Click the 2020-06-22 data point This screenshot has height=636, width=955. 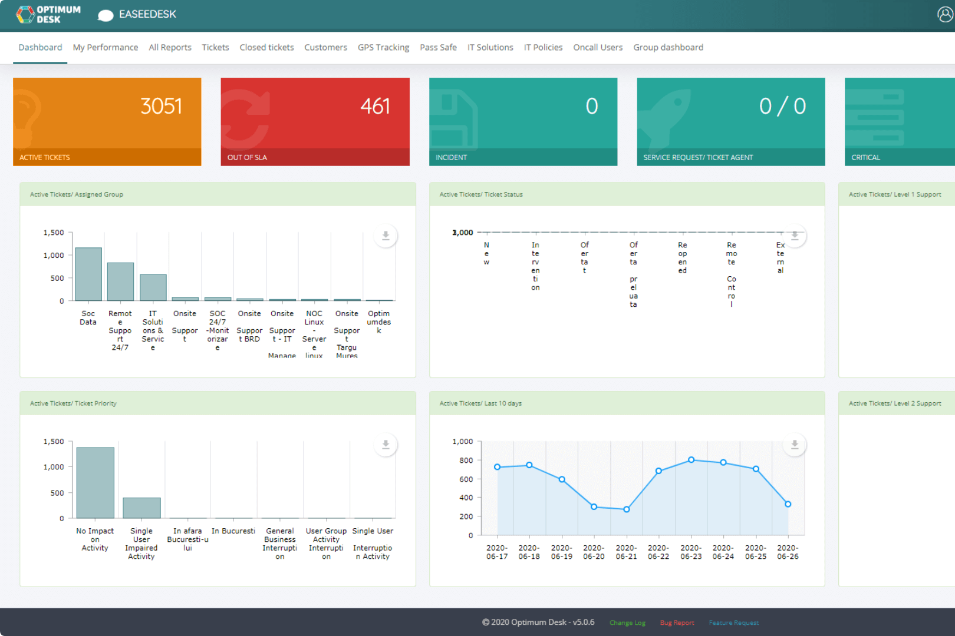(658, 471)
